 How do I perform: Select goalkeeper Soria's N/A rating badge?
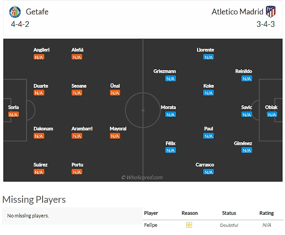[x=13, y=115]
